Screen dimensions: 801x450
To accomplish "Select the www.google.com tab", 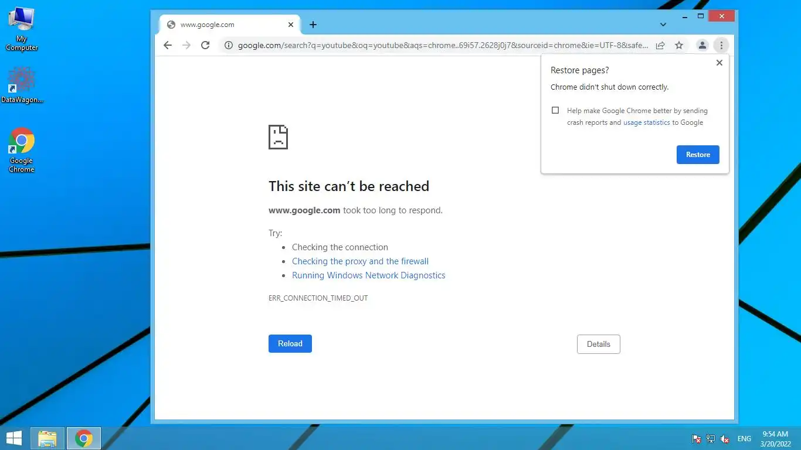I will click(230, 25).
